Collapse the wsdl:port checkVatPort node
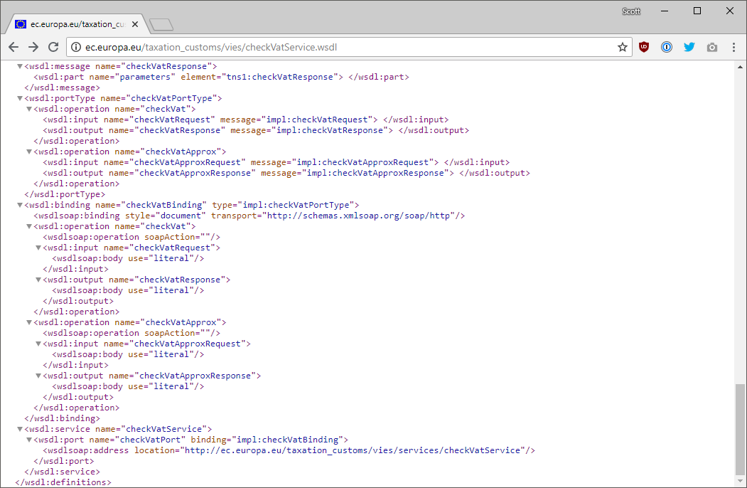The image size is (747, 488). [29, 440]
